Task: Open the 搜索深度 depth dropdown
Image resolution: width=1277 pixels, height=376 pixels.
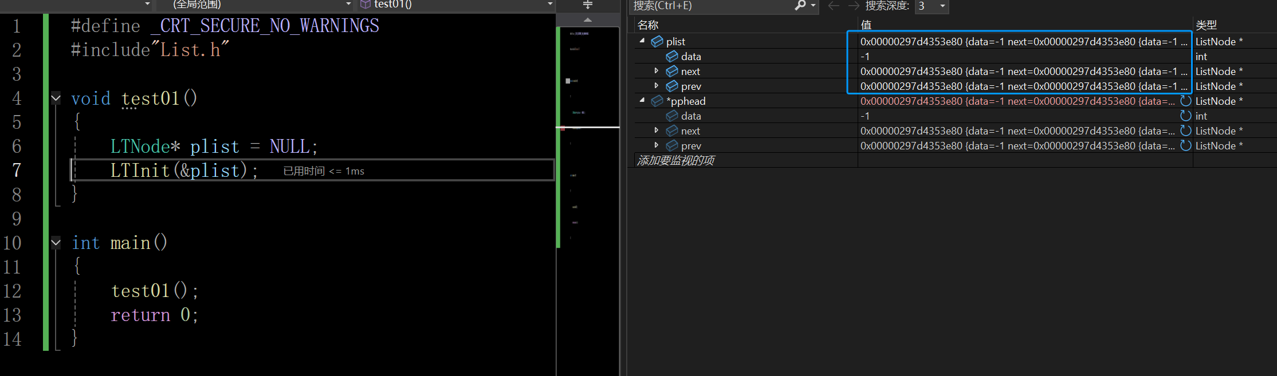Action: pos(942,6)
